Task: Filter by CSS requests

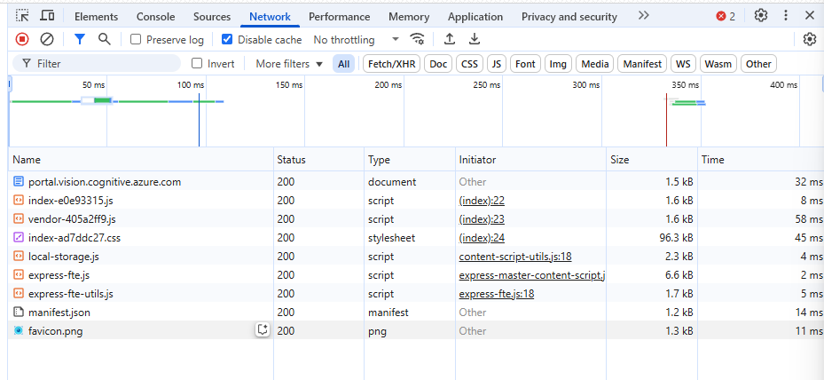Action: coord(469,64)
